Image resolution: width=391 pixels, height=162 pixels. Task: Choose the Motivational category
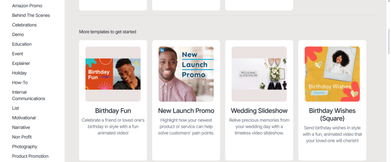click(x=24, y=118)
